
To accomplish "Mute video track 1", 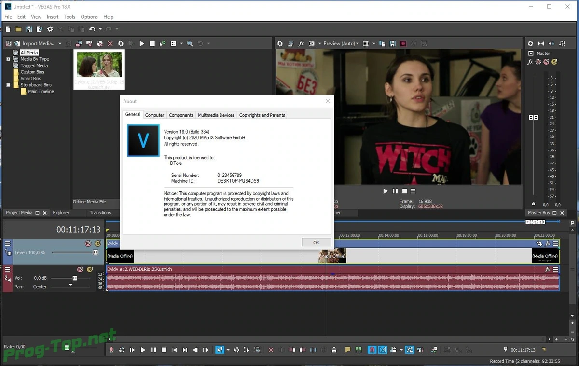I will (88, 244).
